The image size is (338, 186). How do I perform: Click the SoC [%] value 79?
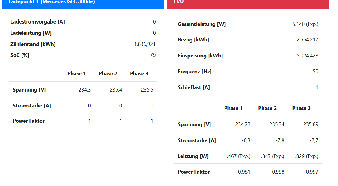coord(153,55)
